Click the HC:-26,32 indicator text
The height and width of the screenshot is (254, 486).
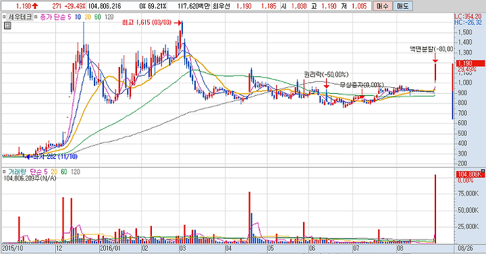(468, 22)
